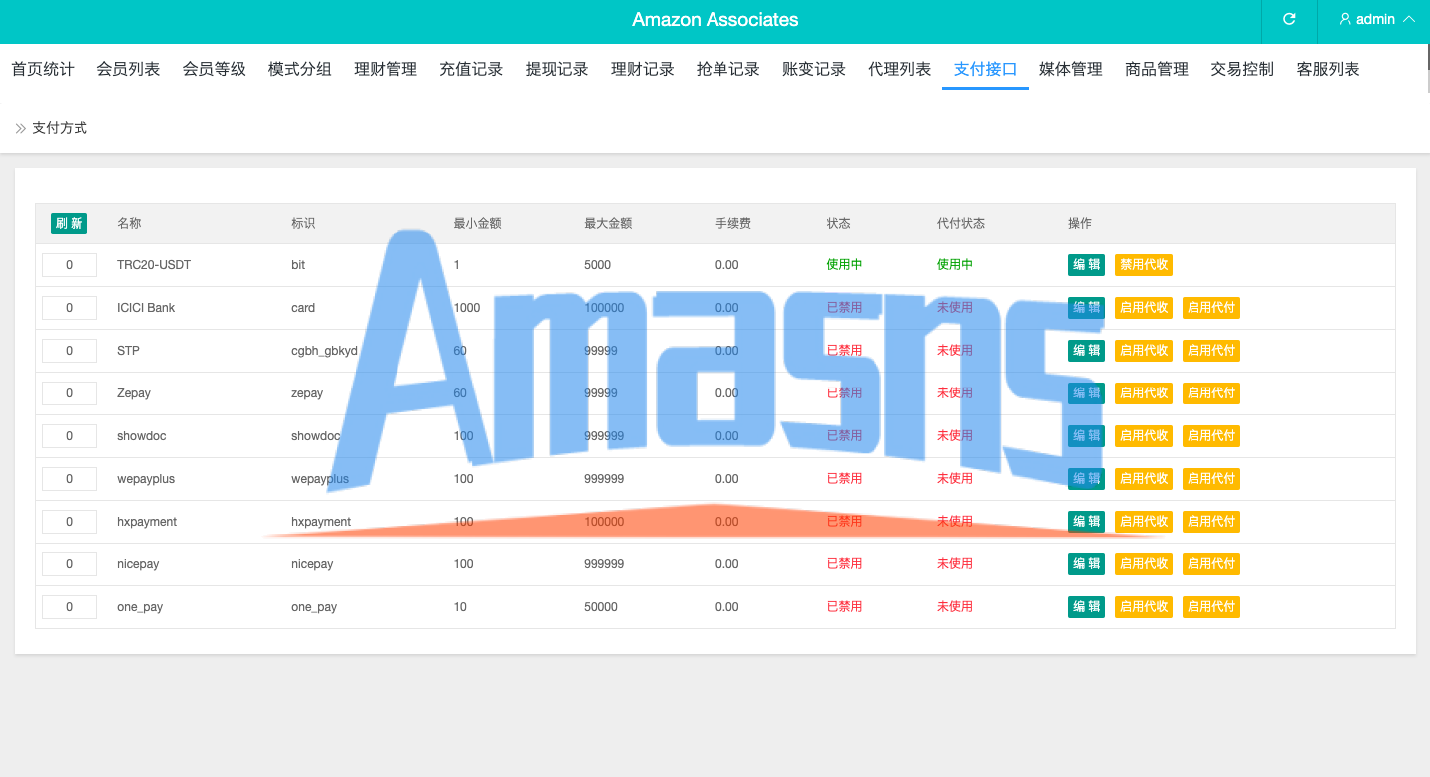Open 媒体管理 menu

pos(1071,69)
